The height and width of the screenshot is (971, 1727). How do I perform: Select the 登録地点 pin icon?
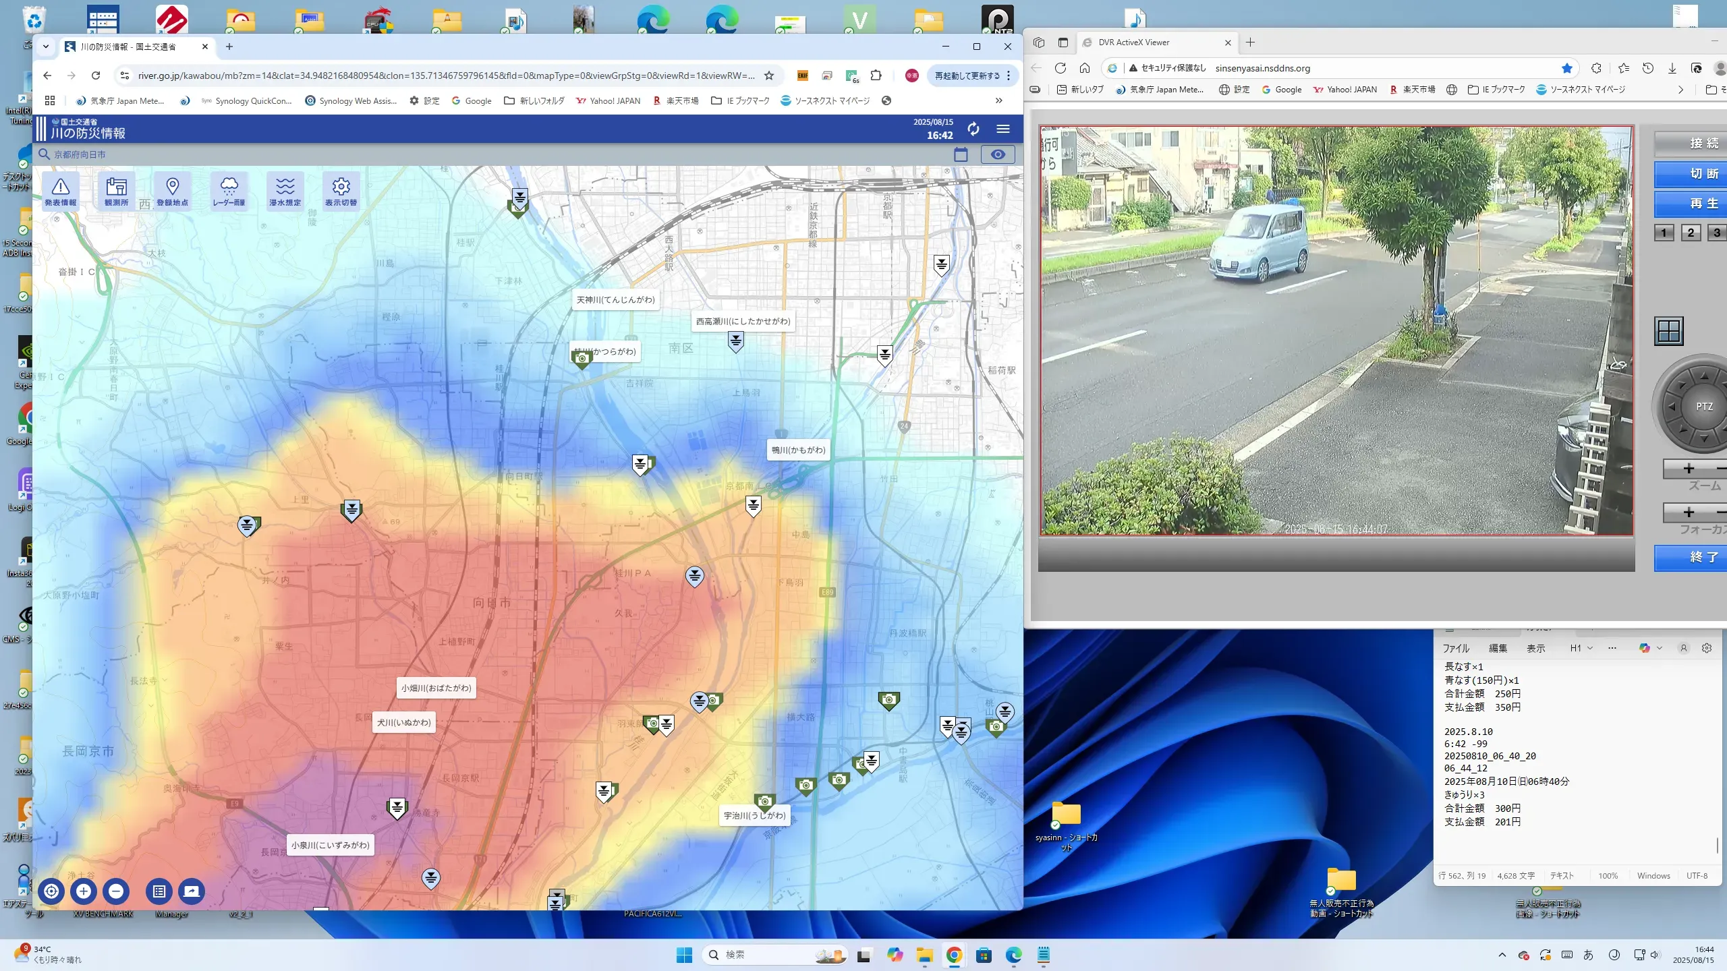point(172,191)
